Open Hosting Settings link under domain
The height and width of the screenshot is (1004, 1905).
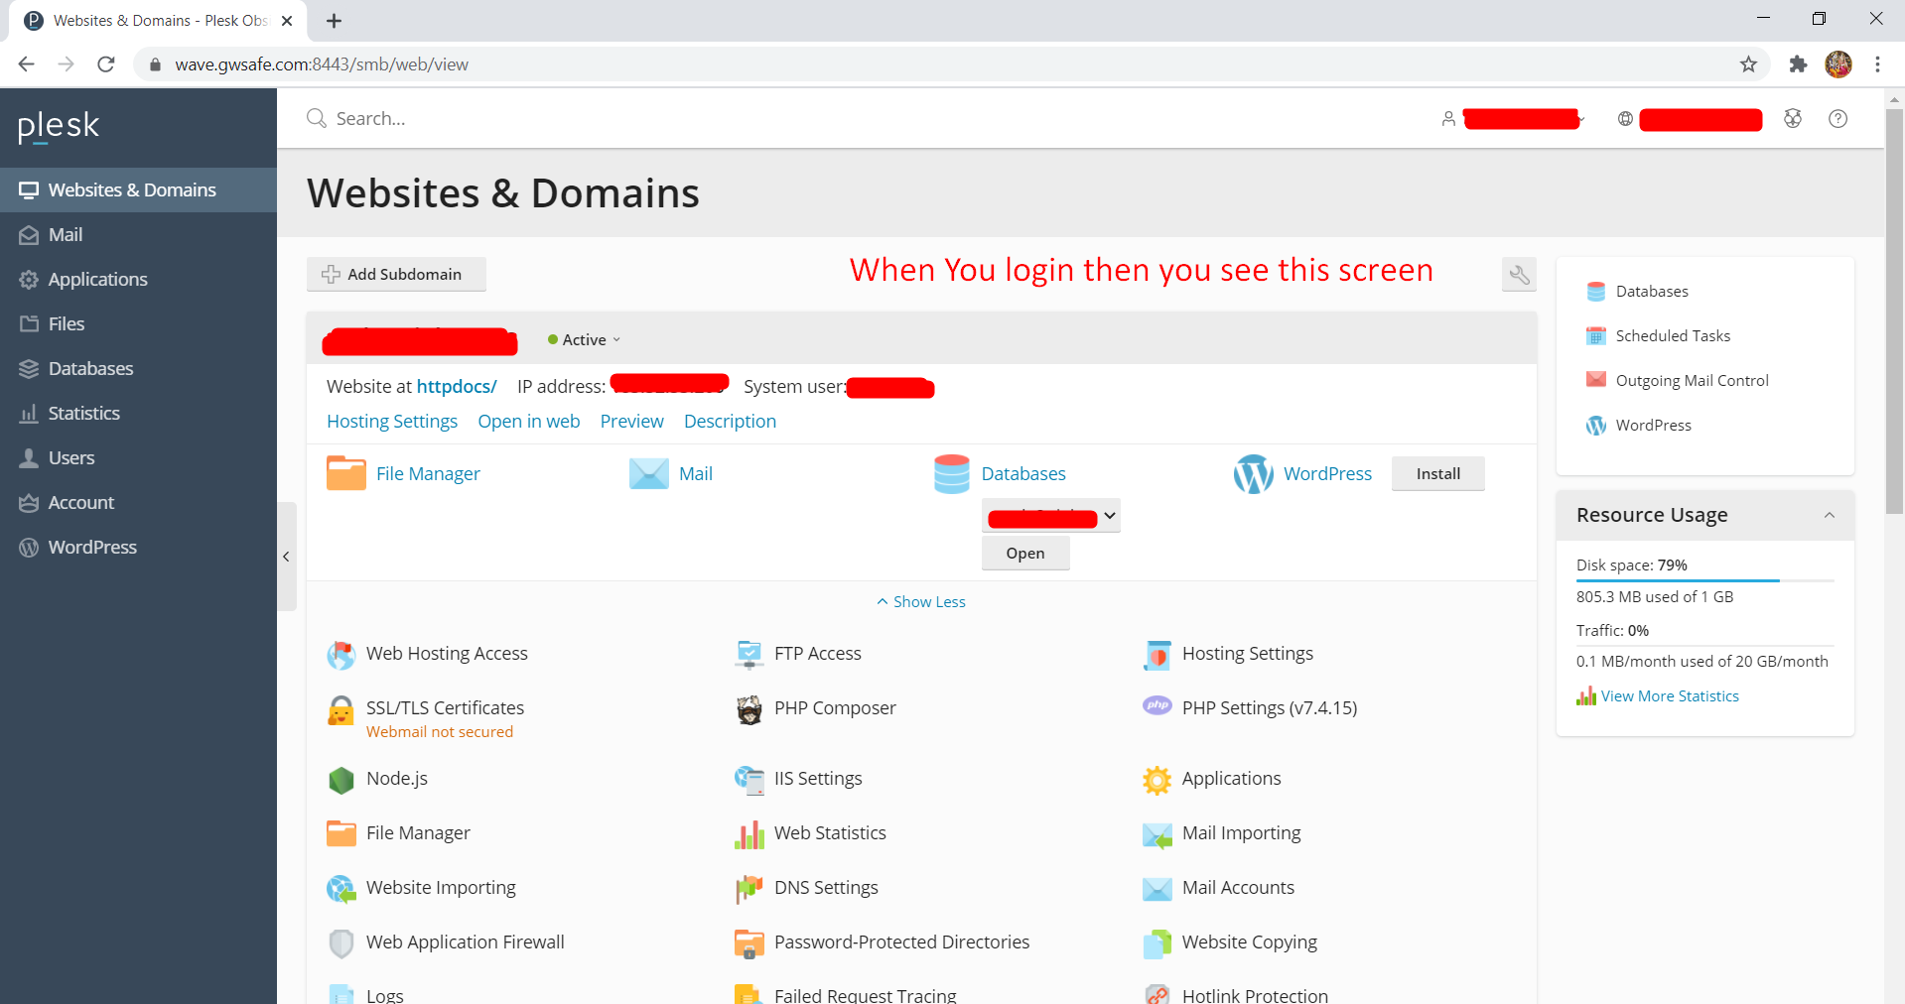tap(392, 422)
